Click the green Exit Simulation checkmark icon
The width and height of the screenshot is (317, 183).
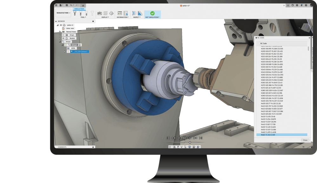(x=152, y=13)
